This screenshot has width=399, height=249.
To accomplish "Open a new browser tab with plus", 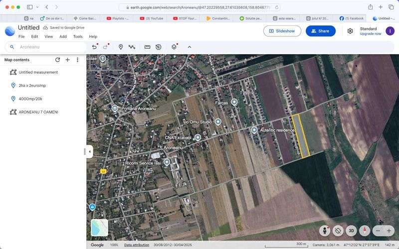I will tap(381, 7).
